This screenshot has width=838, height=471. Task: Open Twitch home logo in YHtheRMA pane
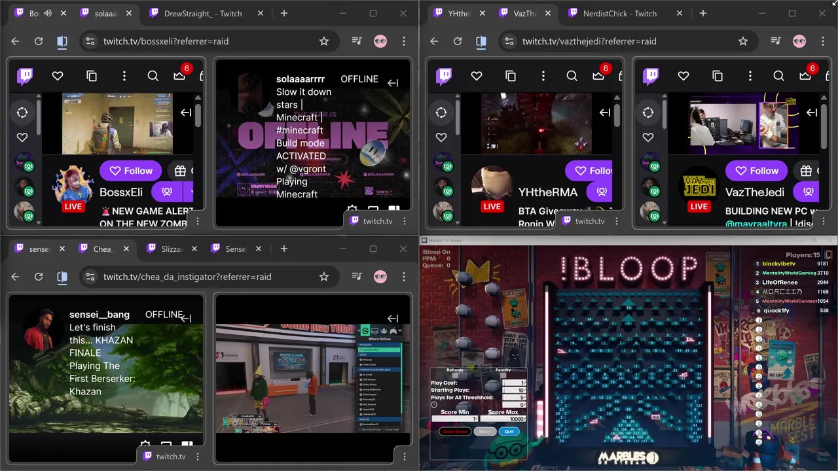coord(444,77)
